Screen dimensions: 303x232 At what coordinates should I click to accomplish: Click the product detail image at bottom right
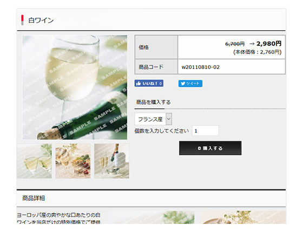pos(242,217)
